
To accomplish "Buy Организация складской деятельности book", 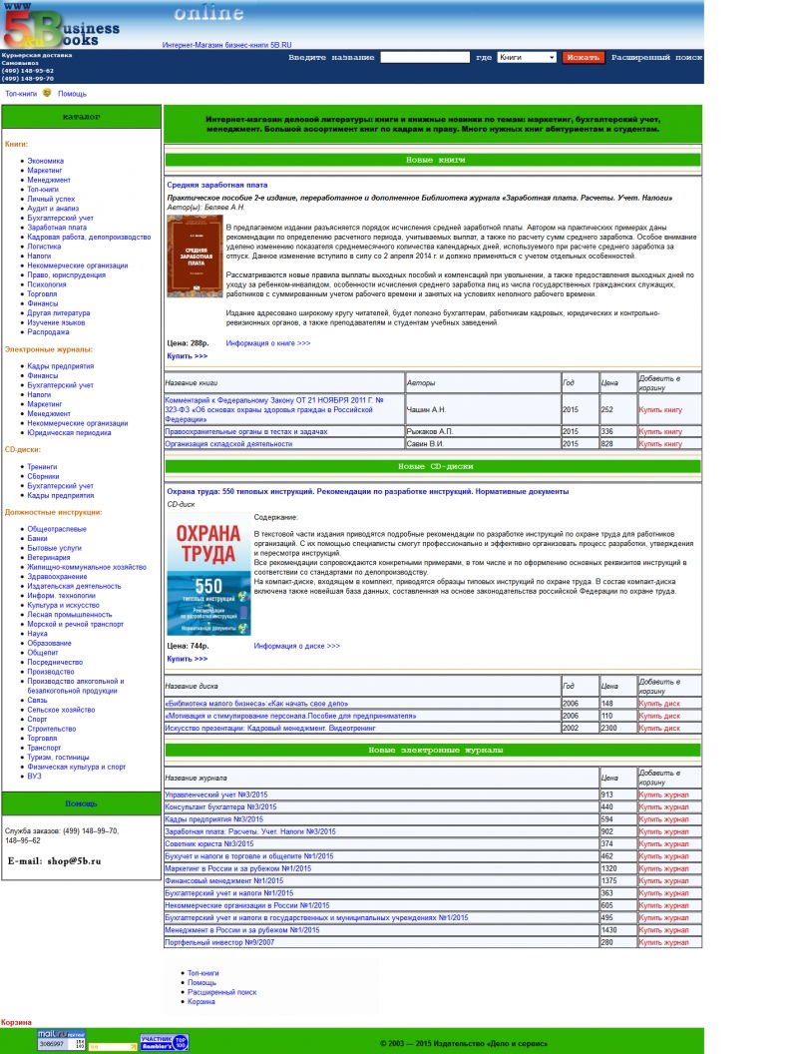I will (660, 443).
